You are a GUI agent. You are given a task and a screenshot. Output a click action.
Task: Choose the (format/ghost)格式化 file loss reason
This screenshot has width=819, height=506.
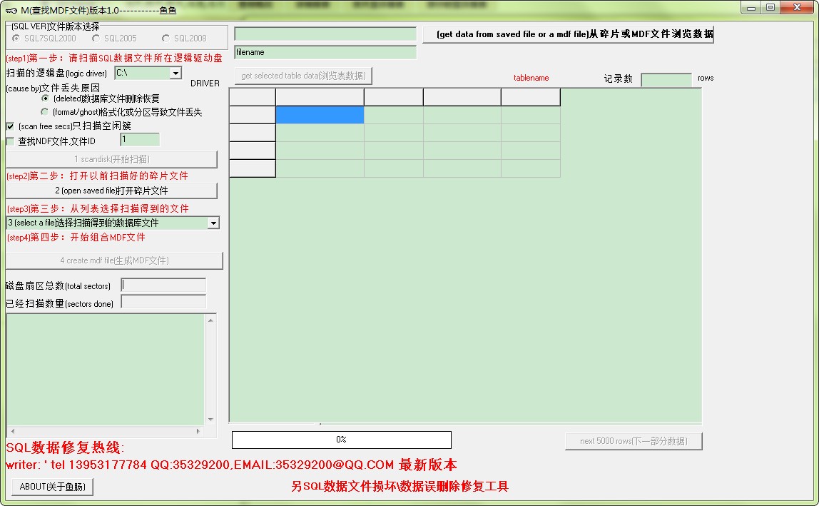[x=46, y=112]
